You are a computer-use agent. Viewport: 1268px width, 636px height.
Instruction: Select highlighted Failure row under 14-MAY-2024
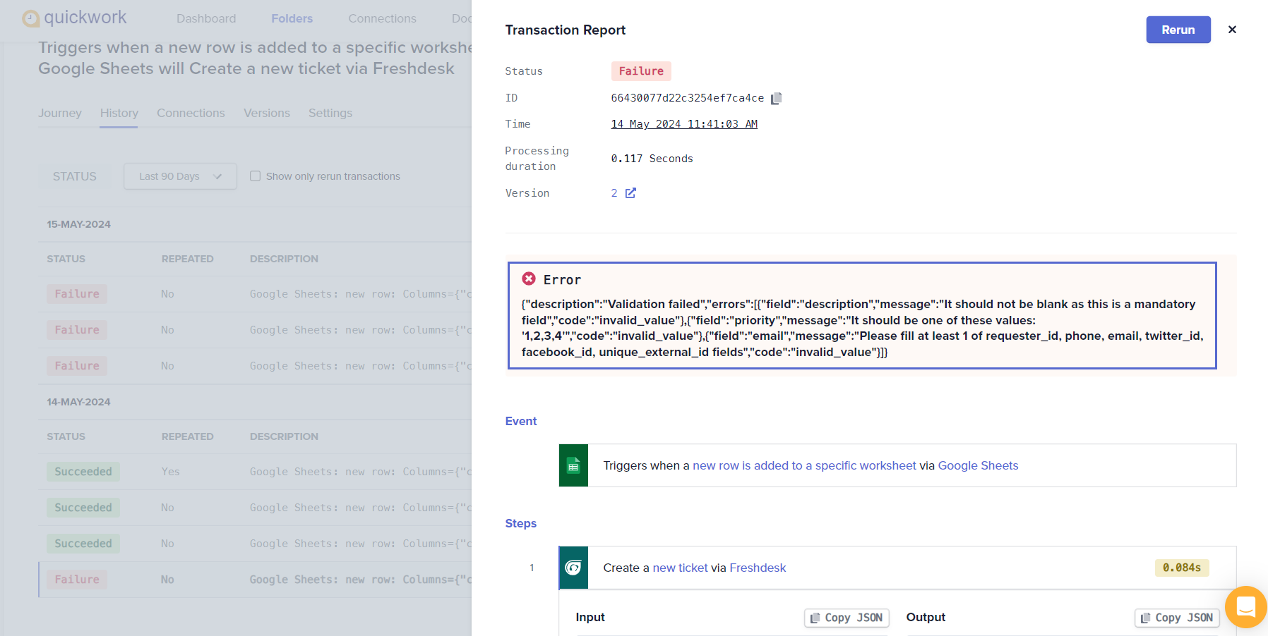[255, 580]
